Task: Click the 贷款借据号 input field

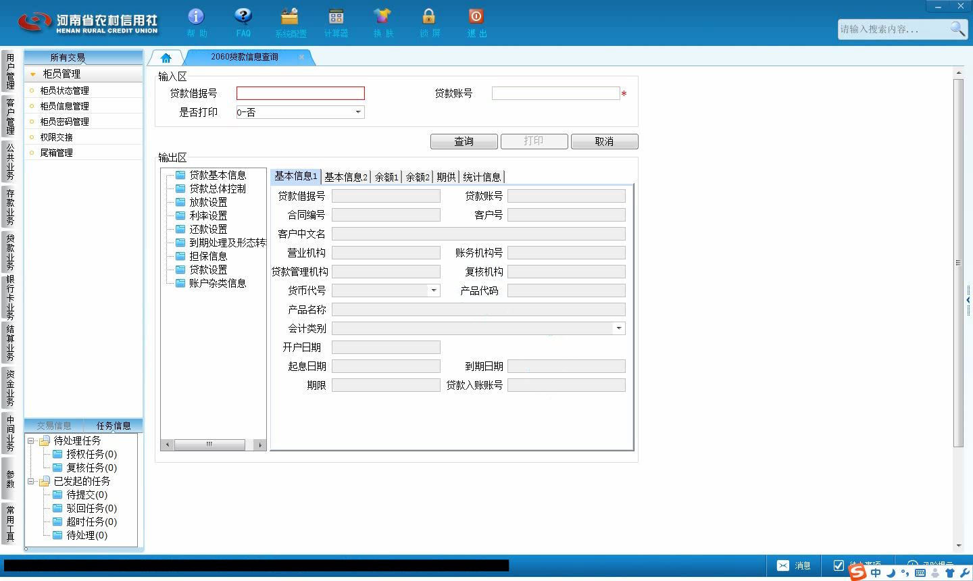Action: pos(301,93)
